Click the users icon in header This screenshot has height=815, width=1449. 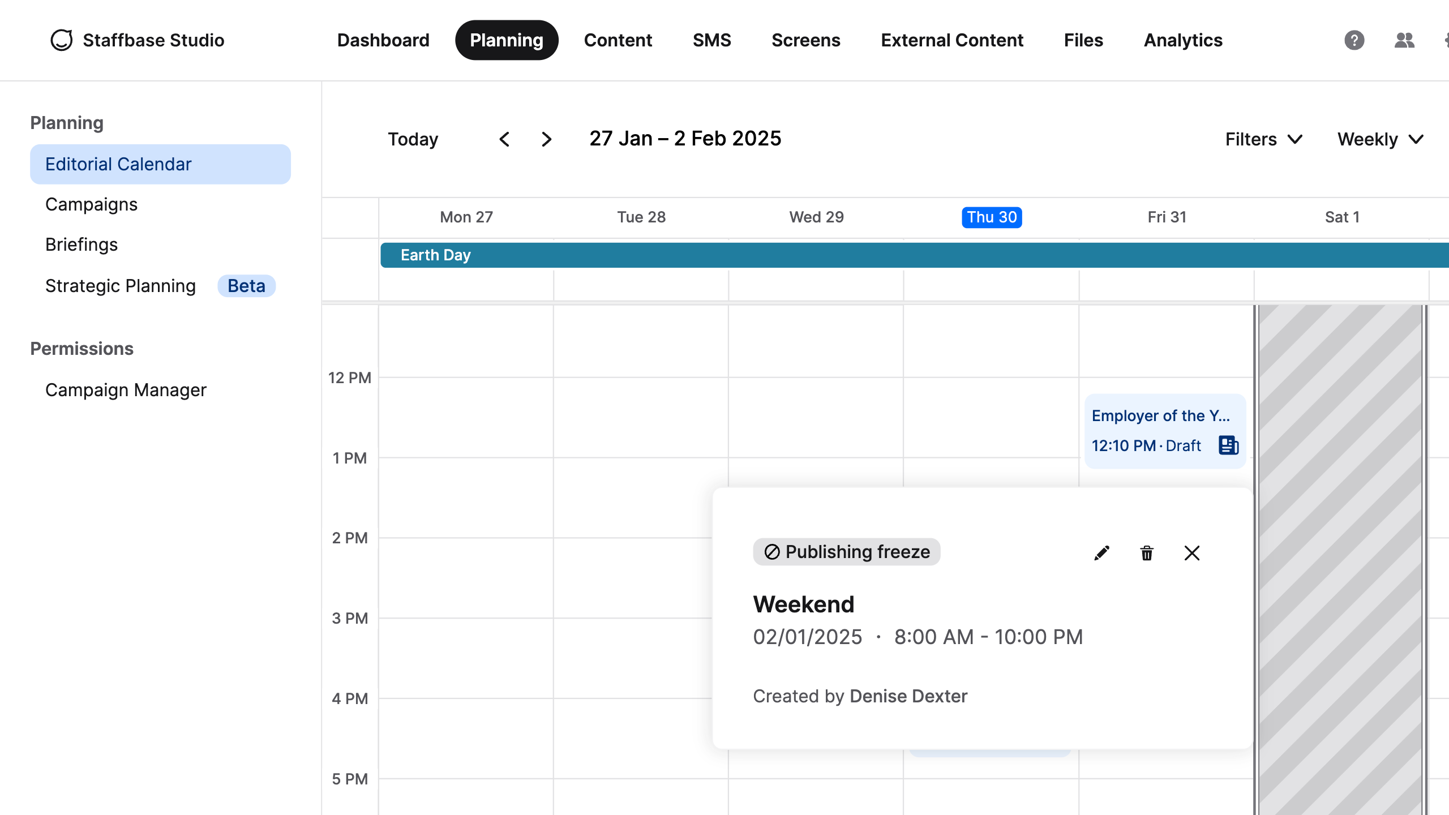point(1404,40)
